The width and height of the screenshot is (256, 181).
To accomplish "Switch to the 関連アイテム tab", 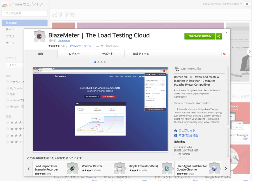I will click(141, 54).
